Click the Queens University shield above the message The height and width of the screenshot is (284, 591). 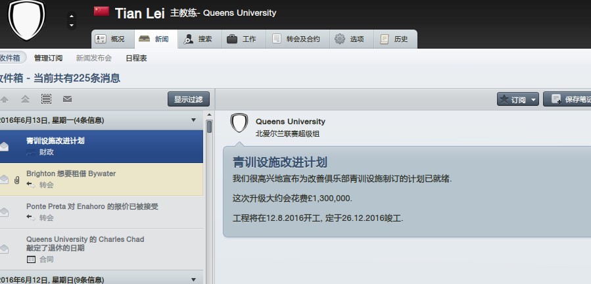tap(239, 123)
